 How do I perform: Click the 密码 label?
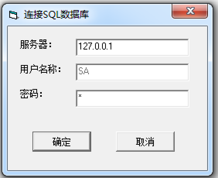point(31,94)
